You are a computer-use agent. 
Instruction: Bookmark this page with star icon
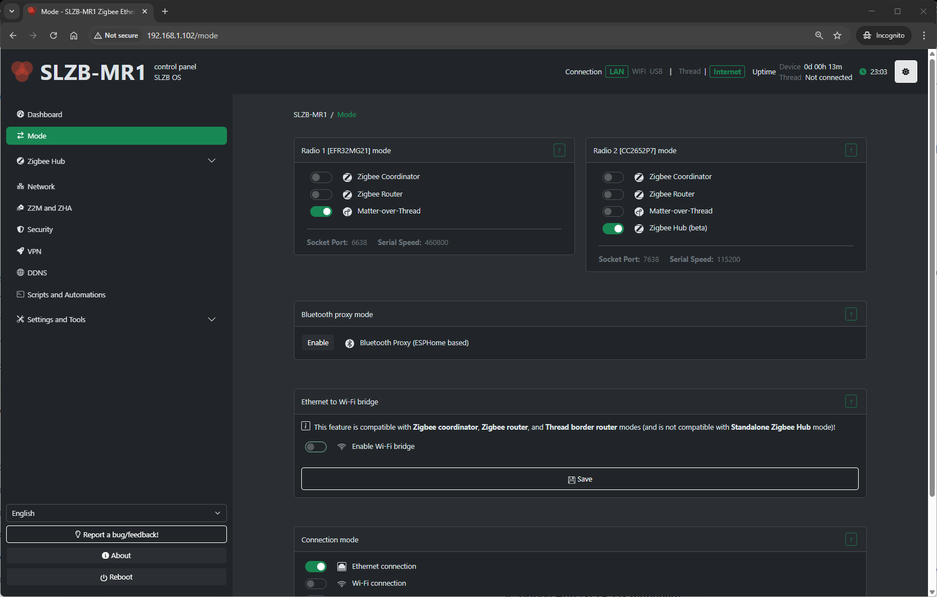(x=837, y=35)
